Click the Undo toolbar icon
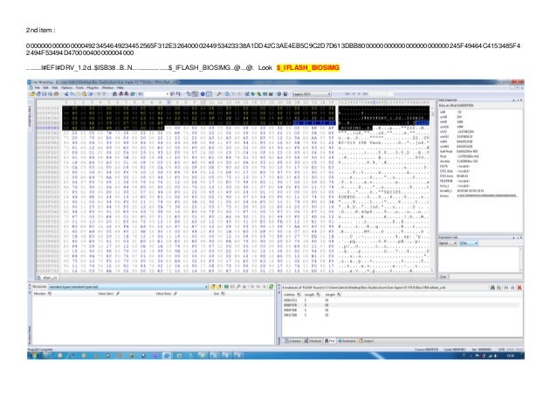Image resolution: width=557 pixels, height=395 pixels. click(99, 94)
